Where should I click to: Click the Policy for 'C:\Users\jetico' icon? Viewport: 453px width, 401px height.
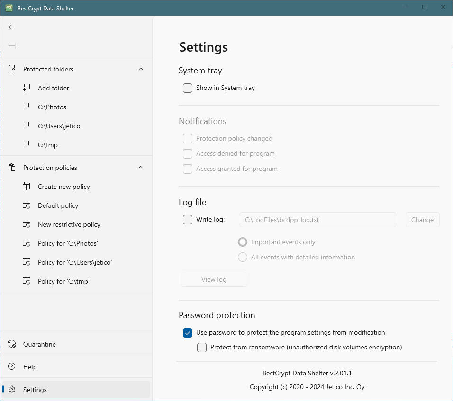[x=27, y=262]
